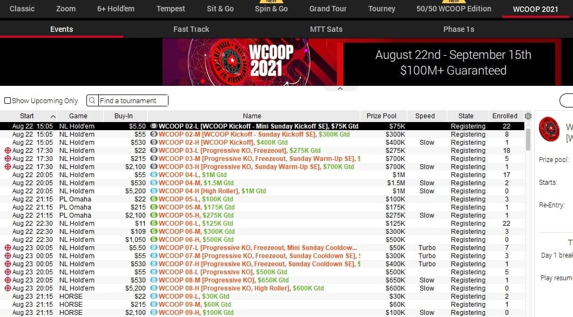573x317 pixels.
Task: Click progressive KO target icon on WCOOP 08-L row
Action: pyautogui.click(x=8, y=272)
